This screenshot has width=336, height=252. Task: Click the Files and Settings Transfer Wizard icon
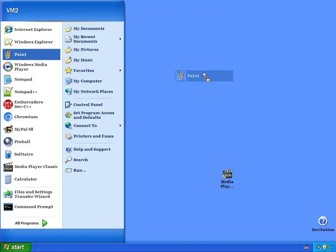(8, 194)
